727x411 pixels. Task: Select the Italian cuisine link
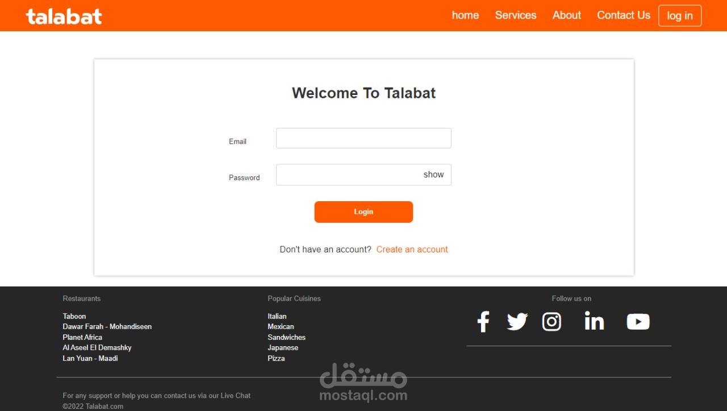pos(277,316)
